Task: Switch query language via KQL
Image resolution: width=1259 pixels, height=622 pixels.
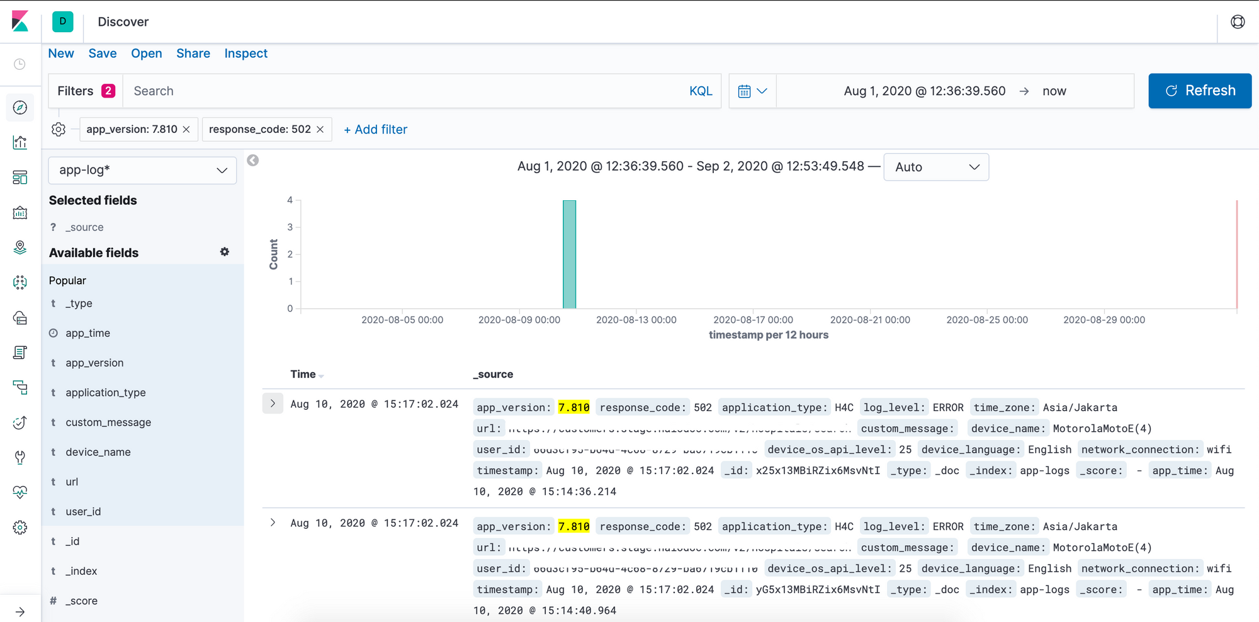Action: (701, 91)
